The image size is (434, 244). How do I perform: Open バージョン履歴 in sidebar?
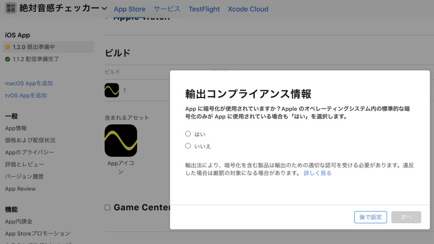click(24, 177)
